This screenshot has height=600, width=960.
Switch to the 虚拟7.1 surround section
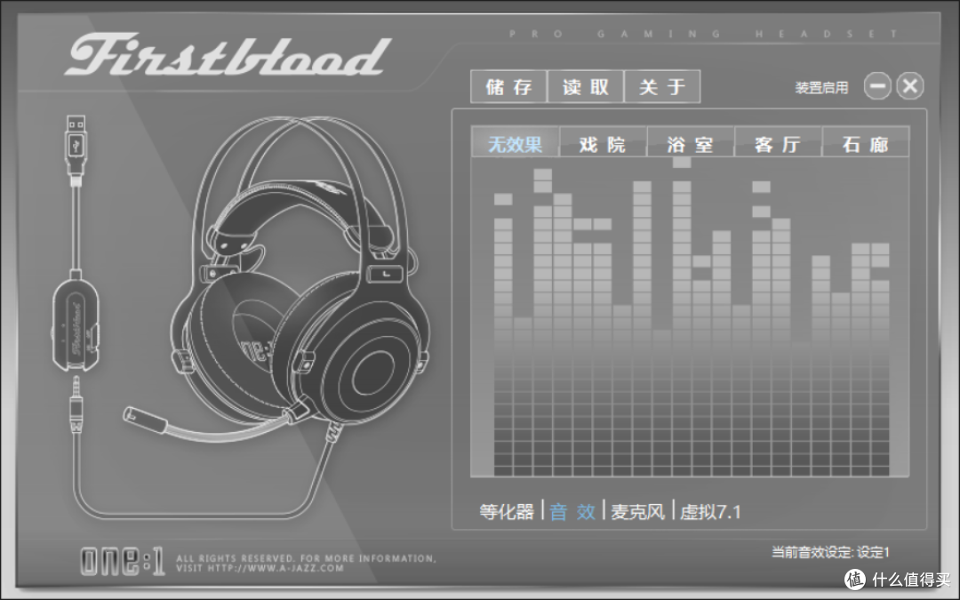[x=710, y=511]
